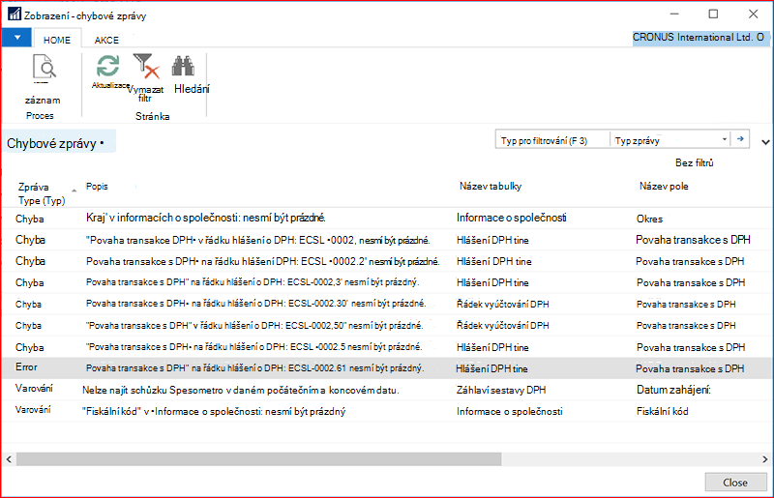
Task: Minimize the Zobrazení window
Action: [x=674, y=14]
